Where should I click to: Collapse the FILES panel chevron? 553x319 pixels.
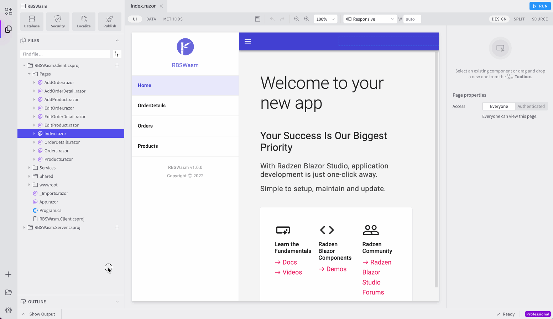coord(117,40)
